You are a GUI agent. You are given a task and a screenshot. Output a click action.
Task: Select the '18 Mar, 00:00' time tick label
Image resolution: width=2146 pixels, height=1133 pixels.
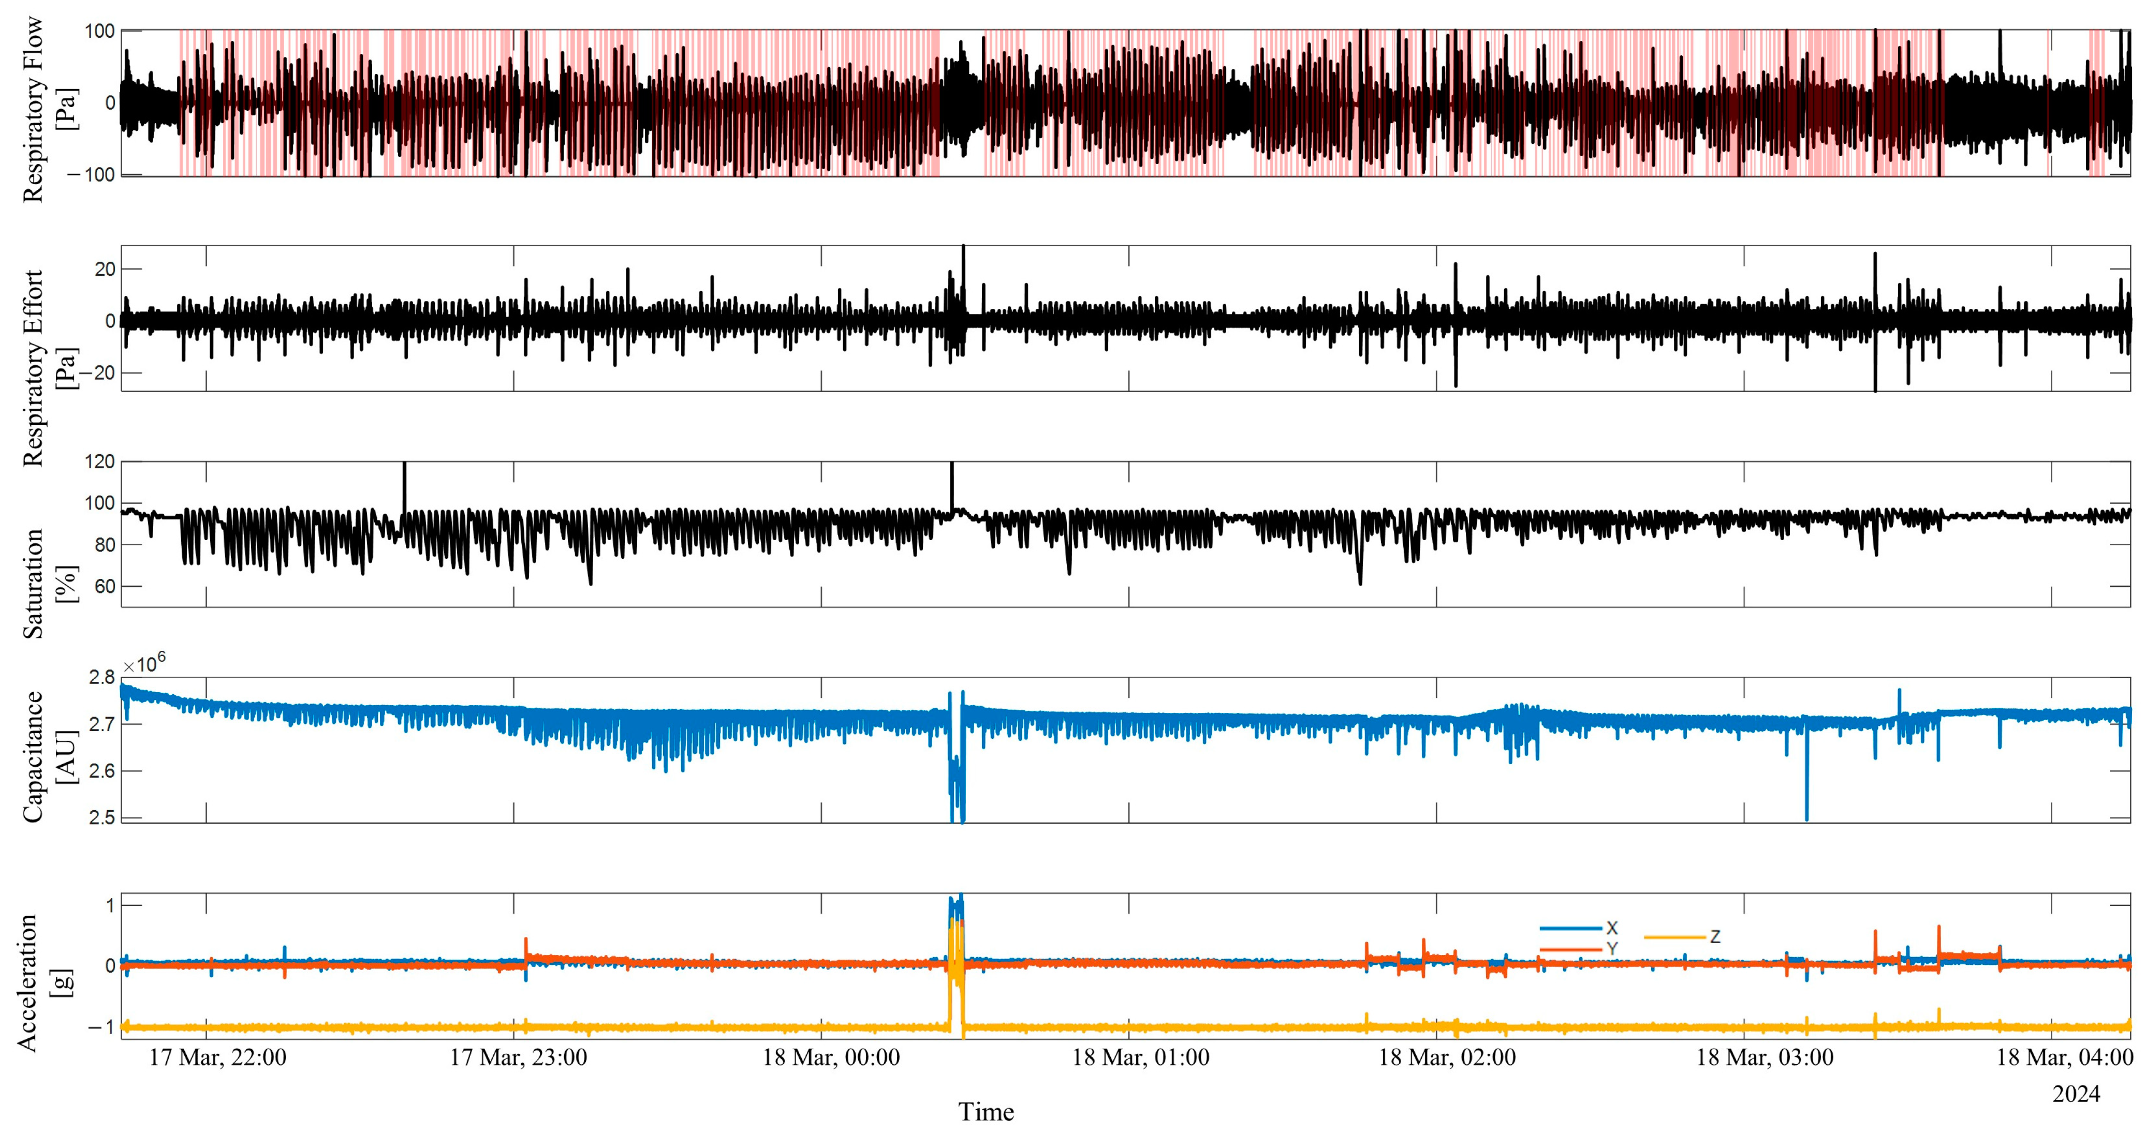tap(831, 1058)
